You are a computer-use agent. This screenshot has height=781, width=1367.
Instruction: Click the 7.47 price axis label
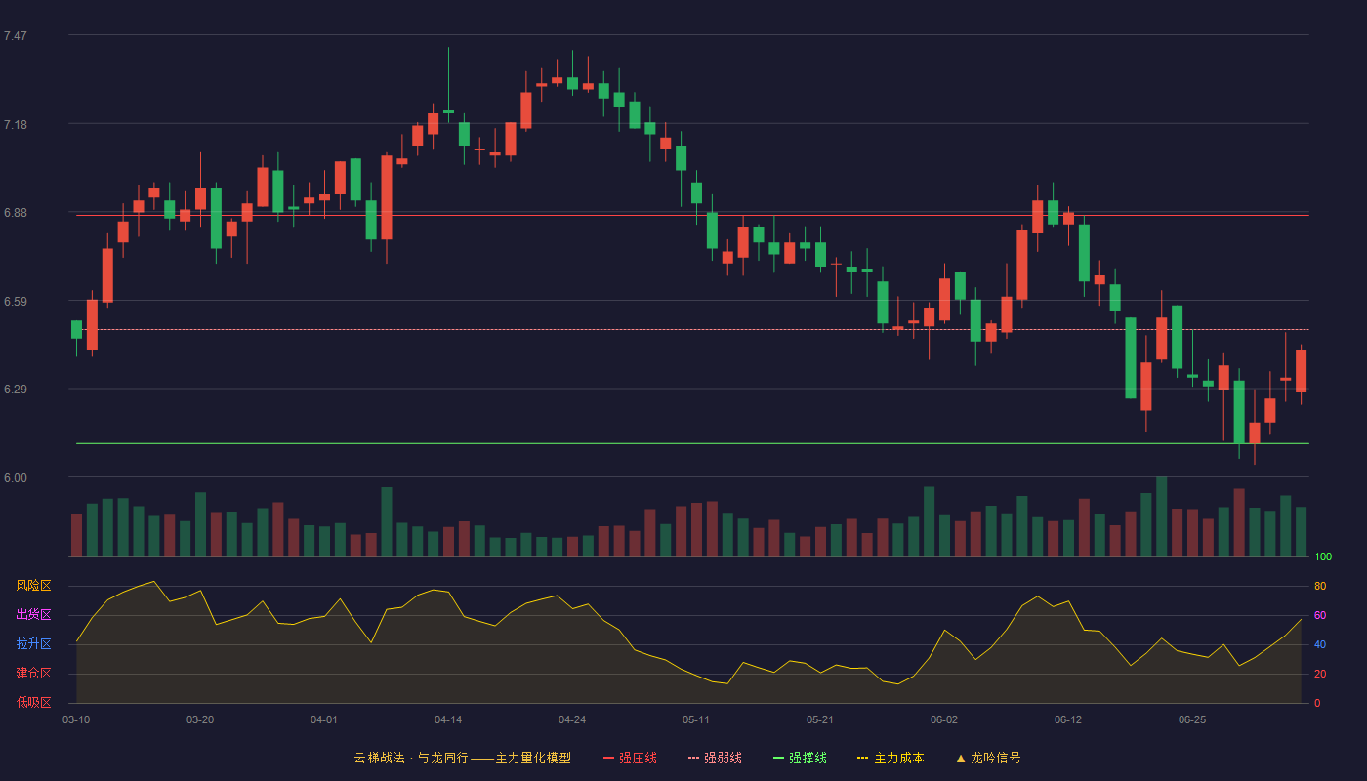[16, 36]
